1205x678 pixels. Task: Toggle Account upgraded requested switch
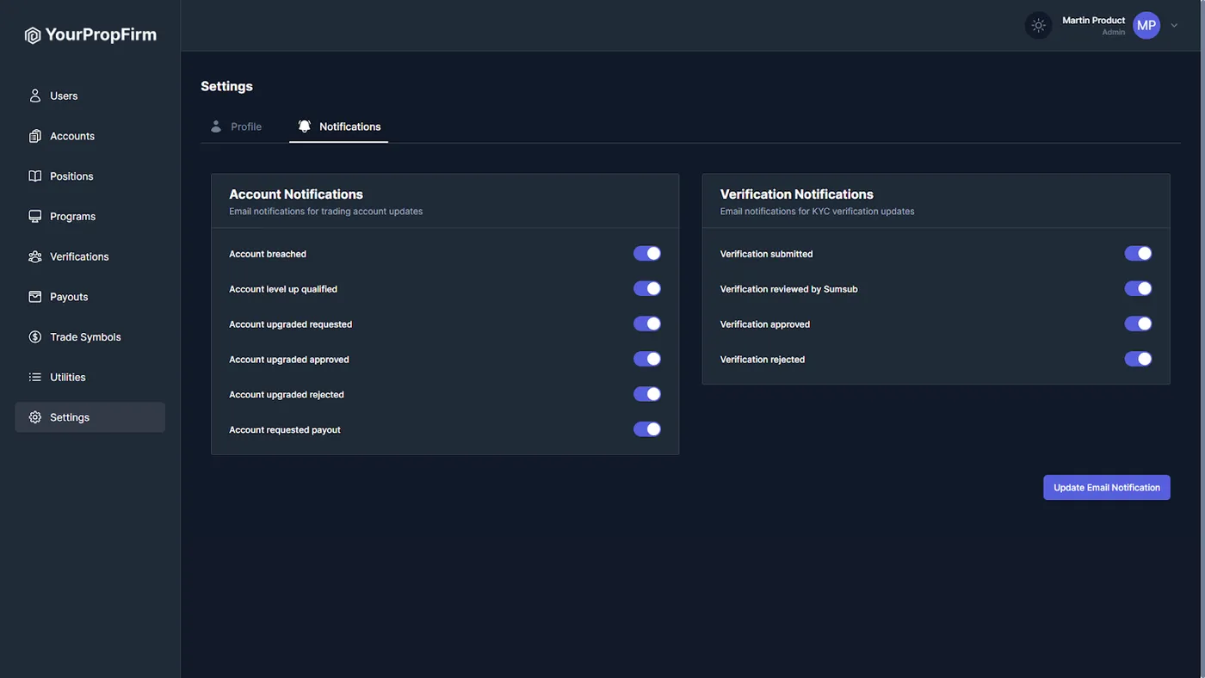pyautogui.click(x=647, y=324)
